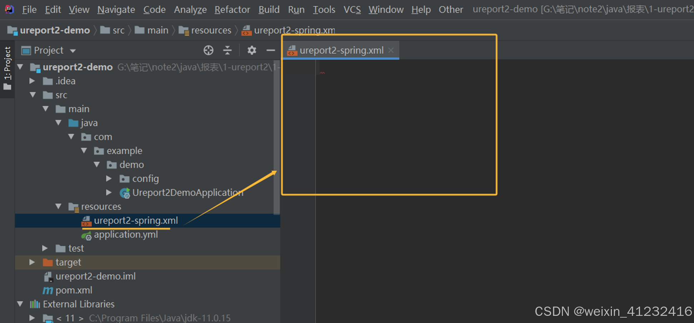Open the Analyze menu
The height and width of the screenshot is (323, 694).
190,10
